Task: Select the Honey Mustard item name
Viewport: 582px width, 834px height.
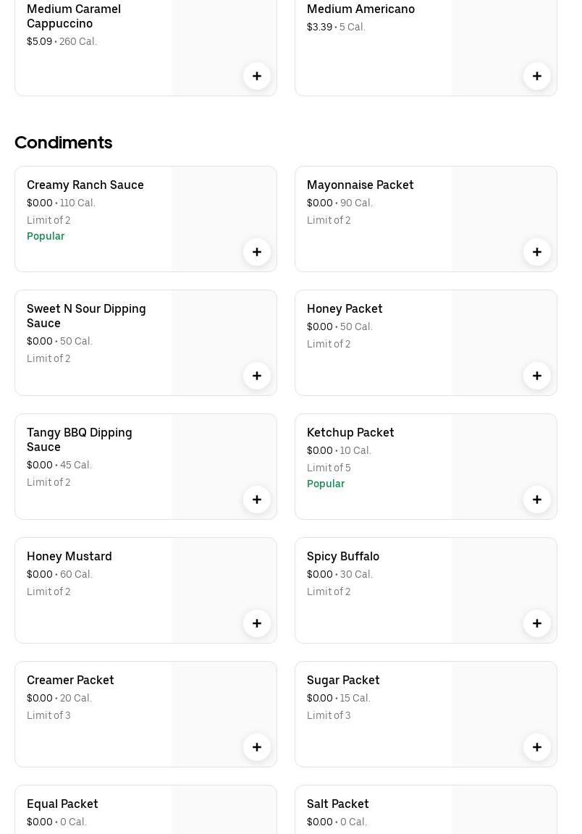Action: click(x=69, y=556)
